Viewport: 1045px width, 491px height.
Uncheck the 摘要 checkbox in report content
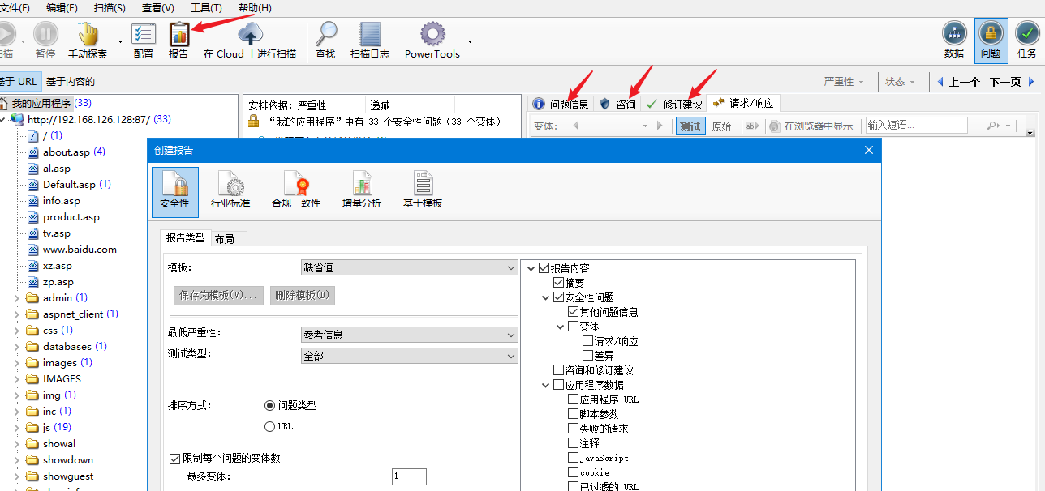560,283
